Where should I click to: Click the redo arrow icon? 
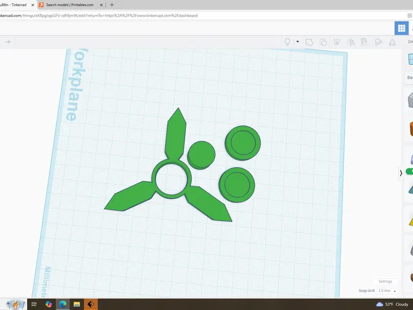point(8,42)
